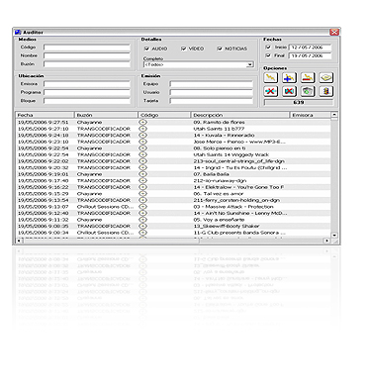Click the Código column header
Screen dimensions: 371x390
[x=164, y=115]
